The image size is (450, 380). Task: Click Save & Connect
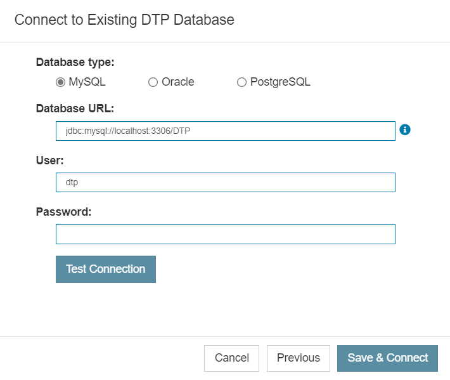[387, 358]
